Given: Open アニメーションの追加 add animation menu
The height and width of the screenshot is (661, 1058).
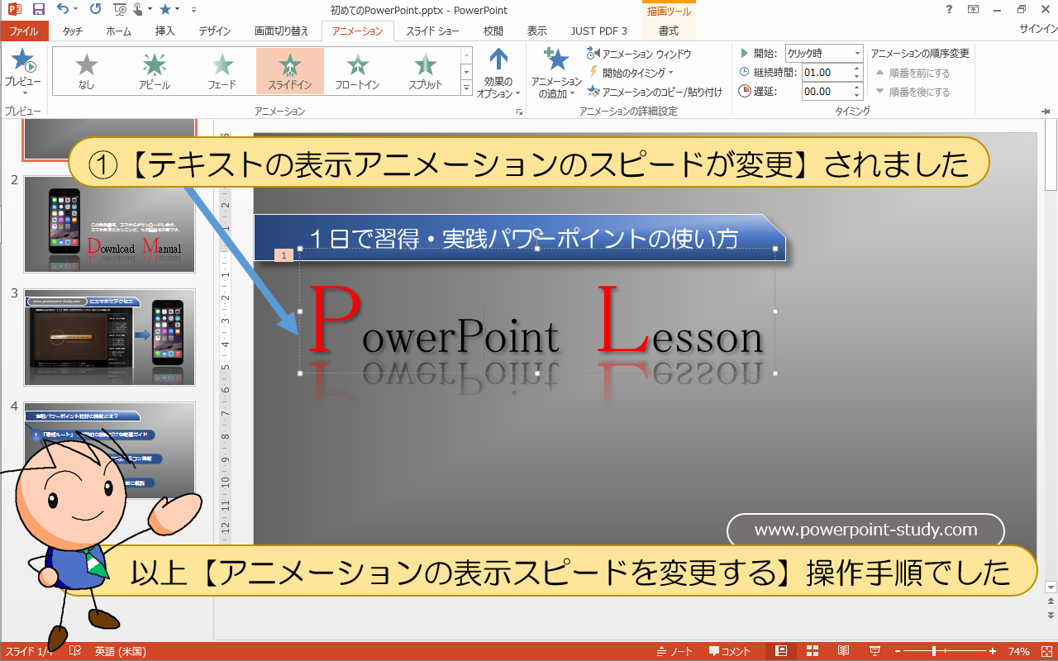Looking at the screenshot, I should click(556, 73).
